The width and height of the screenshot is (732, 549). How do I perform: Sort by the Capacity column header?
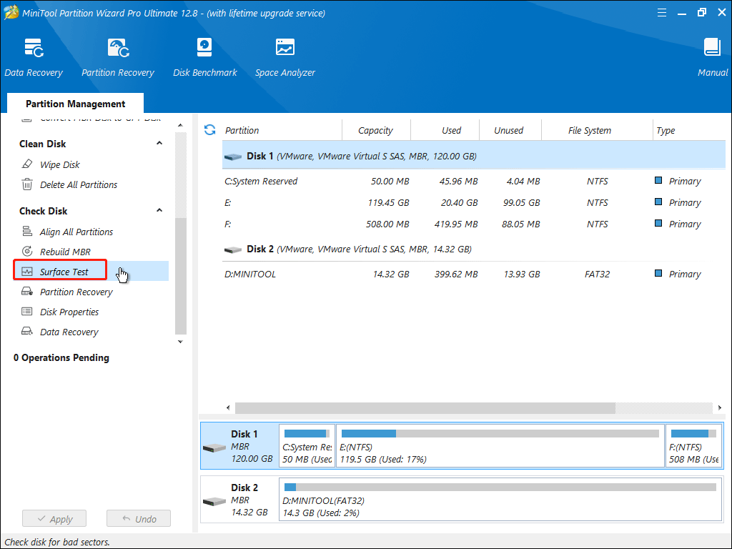pos(375,131)
